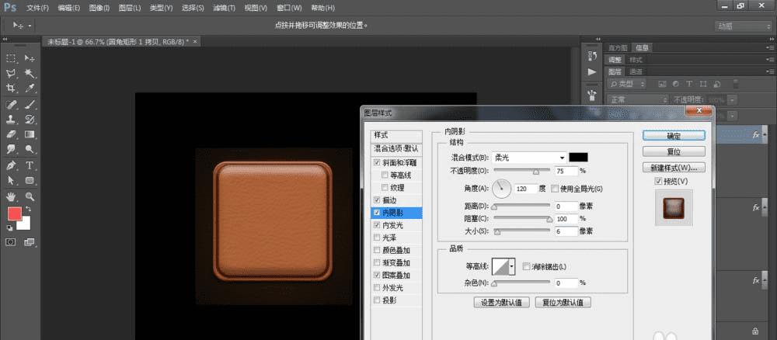Image resolution: width=777 pixels, height=340 pixels.
Task: Uncheck the 预览 preview checkbox
Action: tap(658, 181)
